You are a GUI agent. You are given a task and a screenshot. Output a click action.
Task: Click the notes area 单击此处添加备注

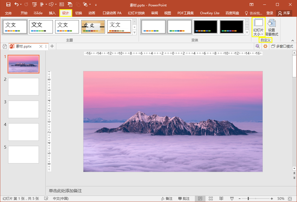coord(65,191)
